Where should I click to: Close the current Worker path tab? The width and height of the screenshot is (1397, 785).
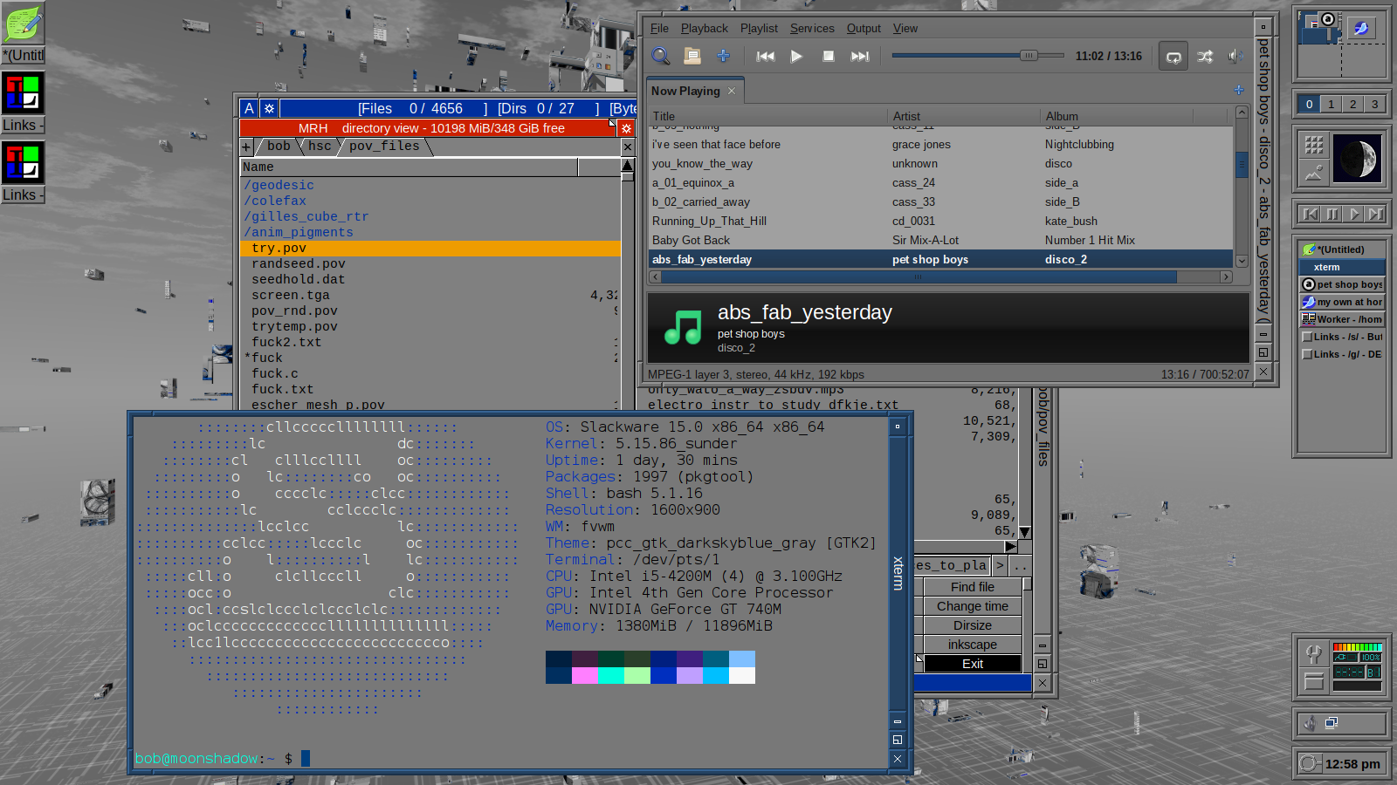[x=627, y=147]
